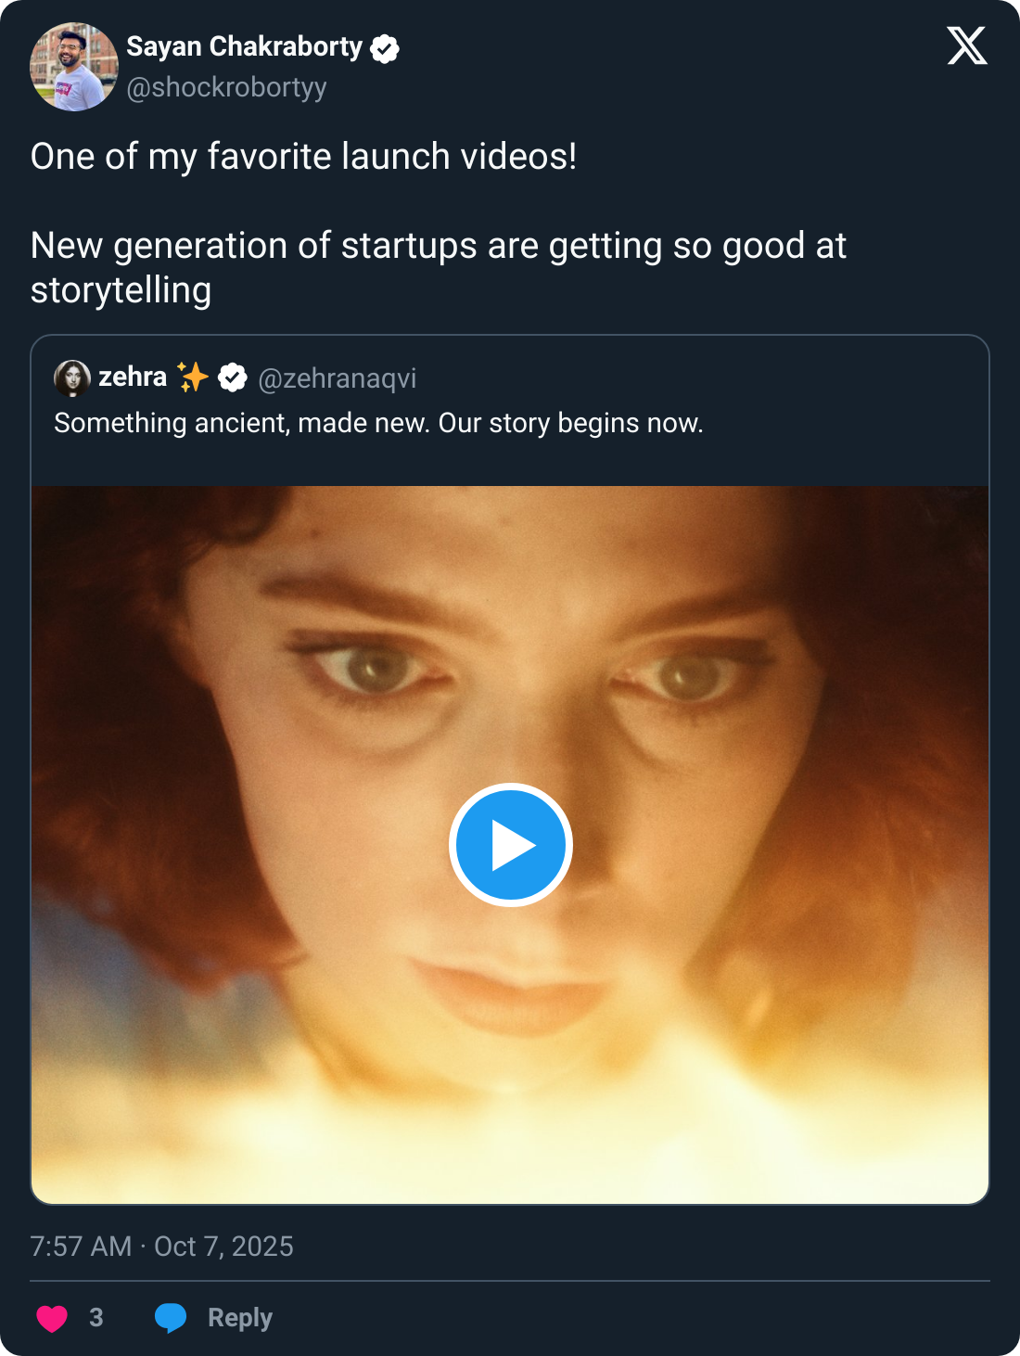1020x1356 pixels.
Task: Open Sayan Chakraborty's profile picture
Action: pos(74,67)
